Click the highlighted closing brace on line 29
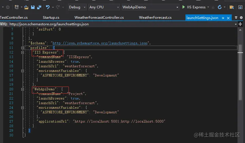The height and width of the screenshot is (143, 245). 29,131
